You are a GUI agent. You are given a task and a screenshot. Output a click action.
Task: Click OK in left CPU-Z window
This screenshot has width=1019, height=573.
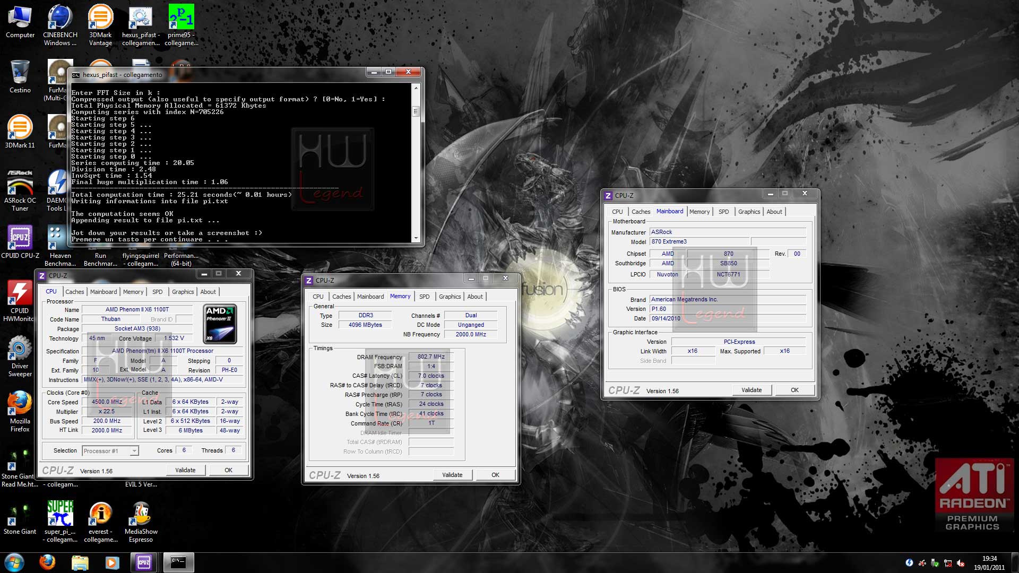tap(228, 470)
